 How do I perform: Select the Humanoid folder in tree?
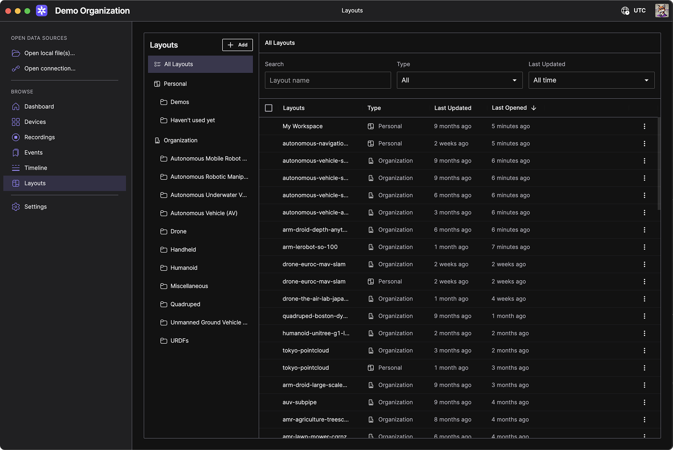(x=184, y=268)
